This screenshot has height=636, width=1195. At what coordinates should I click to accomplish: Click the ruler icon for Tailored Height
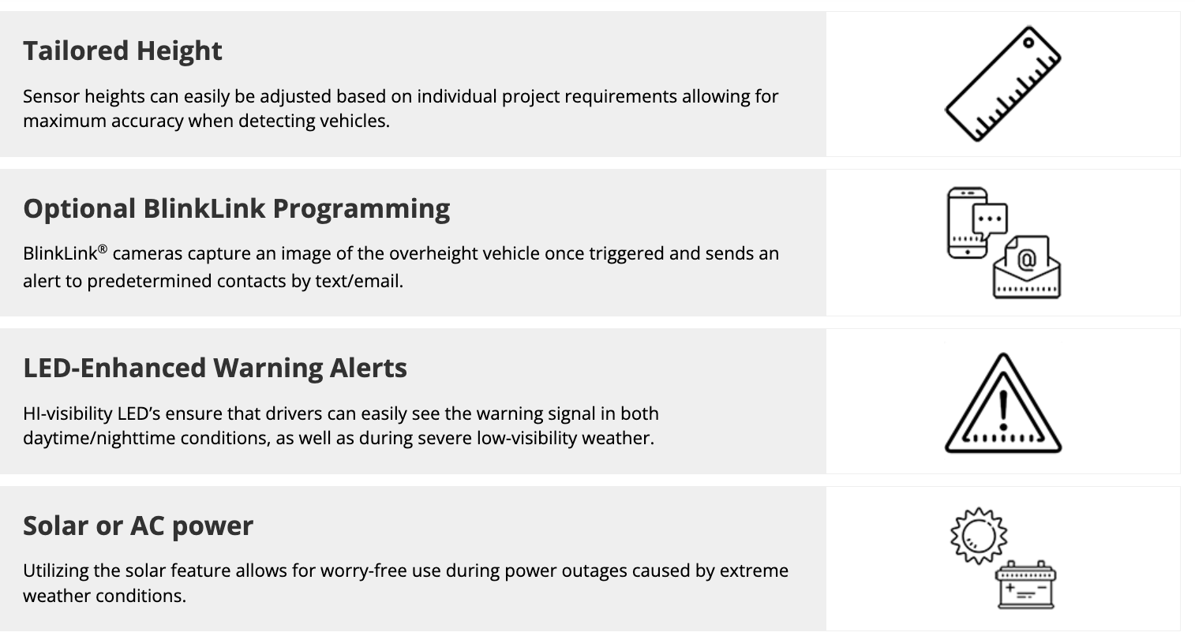coord(1002,84)
